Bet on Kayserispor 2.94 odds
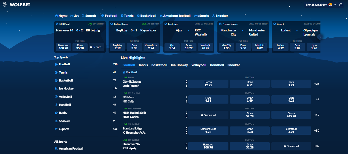Image resolution: width=348 pixels, height=154 pixels. pyautogui.click(x=151, y=47)
